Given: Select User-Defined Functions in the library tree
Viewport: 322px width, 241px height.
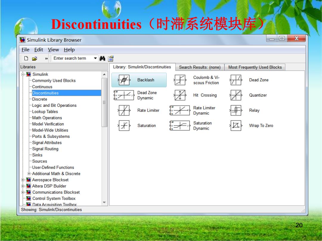Looking at the screenshot, I should pos(53,168).
